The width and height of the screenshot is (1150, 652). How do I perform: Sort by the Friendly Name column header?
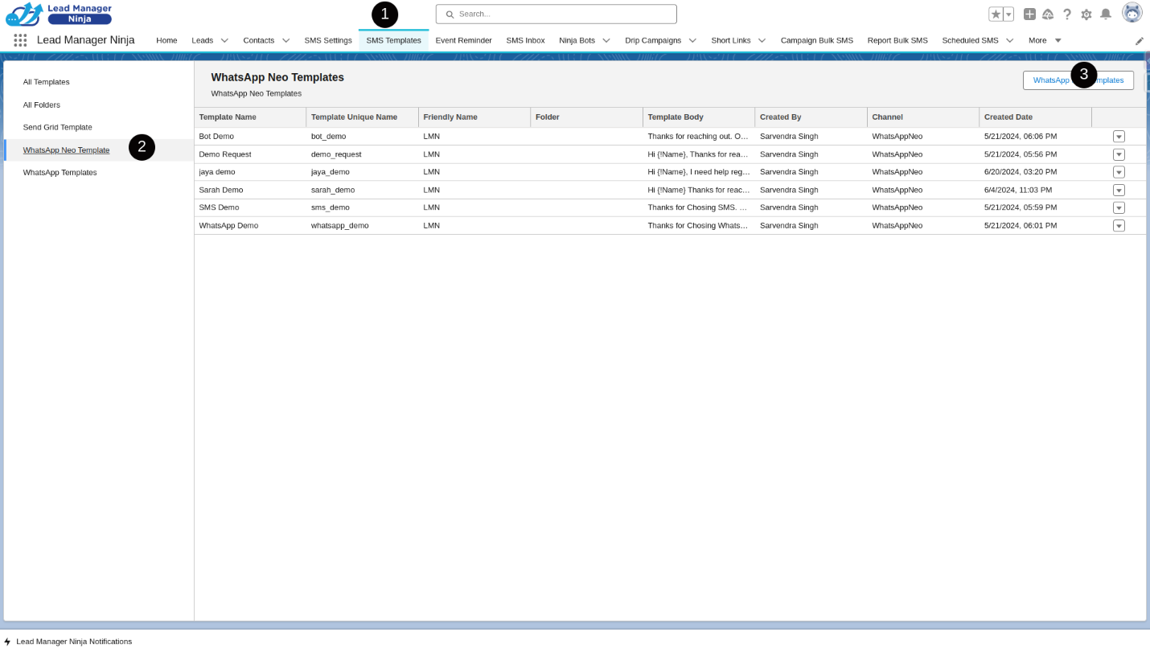pos(474,117)
